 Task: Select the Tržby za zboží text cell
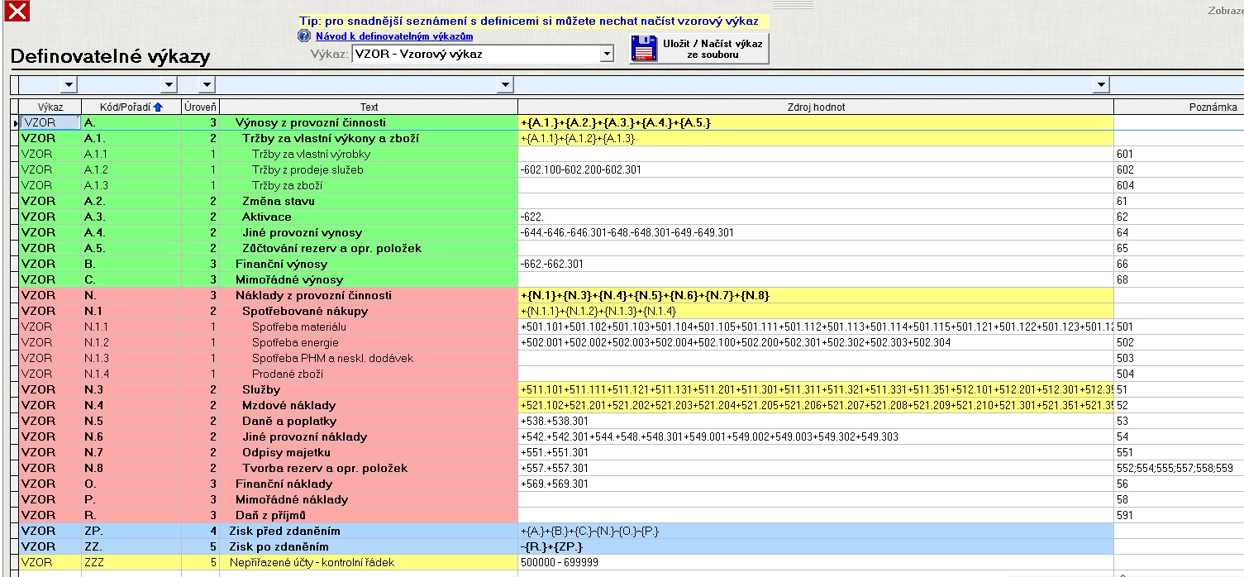click(369, 185)
